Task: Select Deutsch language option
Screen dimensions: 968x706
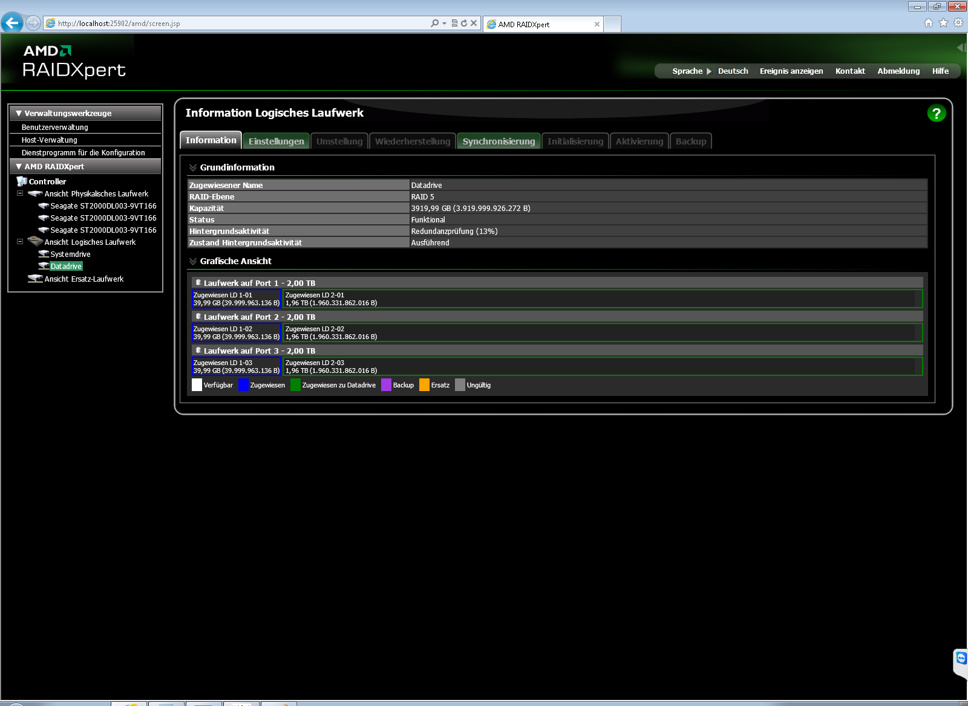Action: click(x=733, y=71)
